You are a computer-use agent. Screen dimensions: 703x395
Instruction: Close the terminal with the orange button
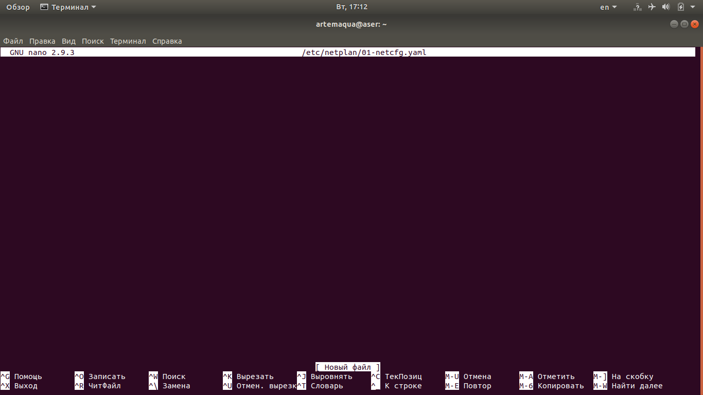694,24
